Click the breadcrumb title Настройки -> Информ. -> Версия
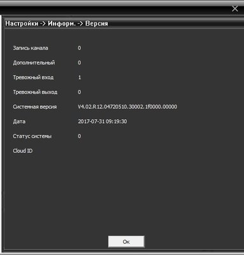This screenshot has width=244, height=255. point(57,24)
